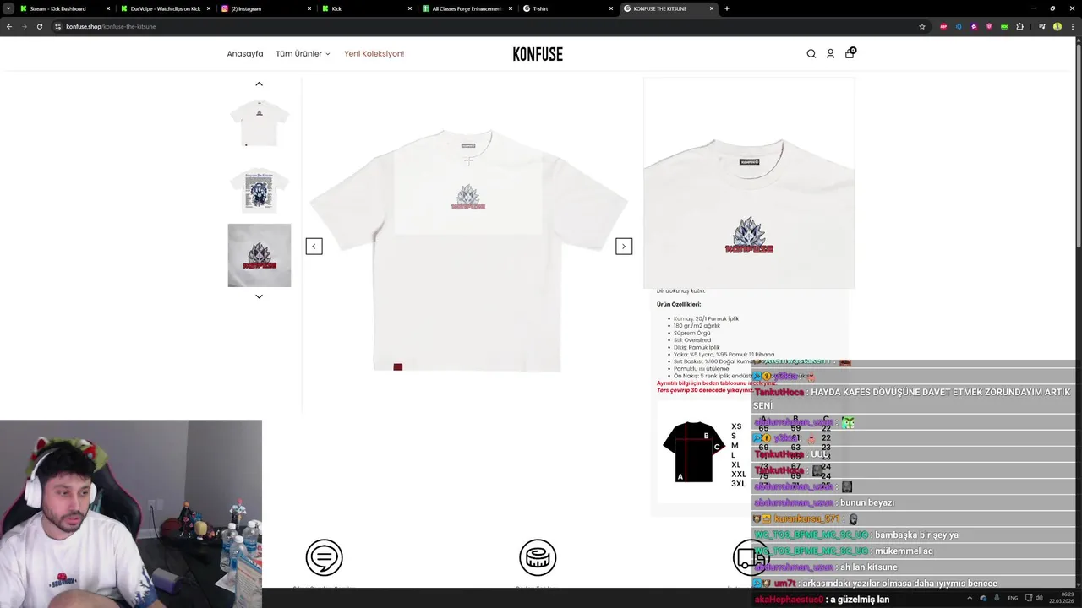Click the browser forward arrow
The height and width of the screenshot is (608, 1082).
click(24, 26)
